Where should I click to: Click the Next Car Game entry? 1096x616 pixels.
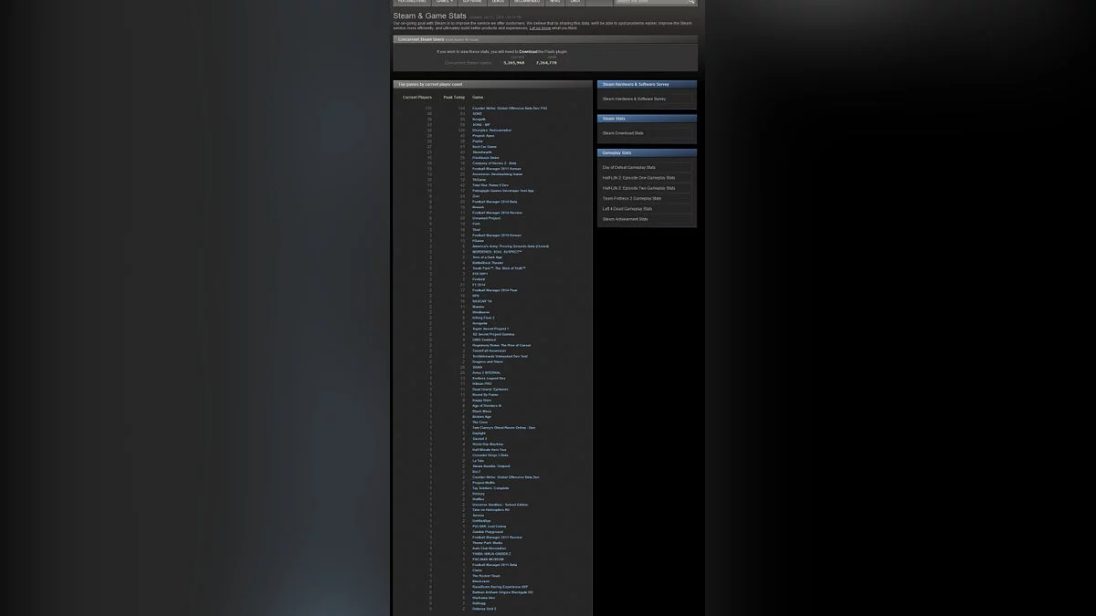pyautogui.click(x=484, y=146)
